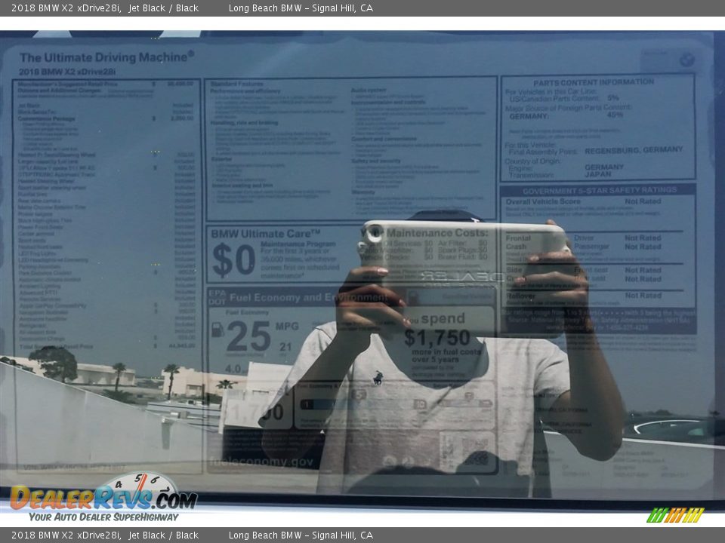
Task: Click top caption '2018 BMW X2 xDrive28i'
Action: point(66,8)
